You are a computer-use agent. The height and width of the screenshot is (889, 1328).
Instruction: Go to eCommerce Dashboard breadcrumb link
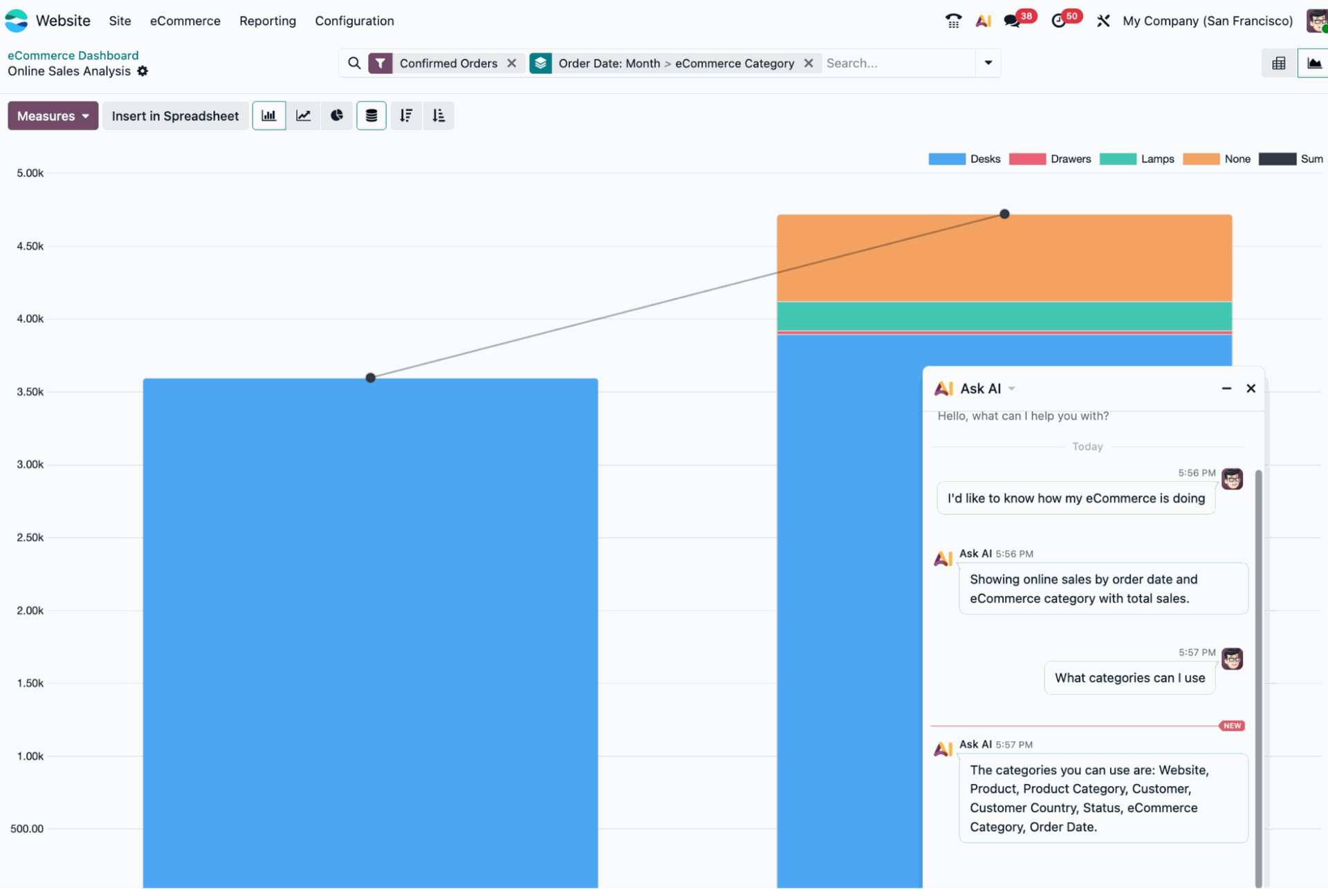[73, 55]
